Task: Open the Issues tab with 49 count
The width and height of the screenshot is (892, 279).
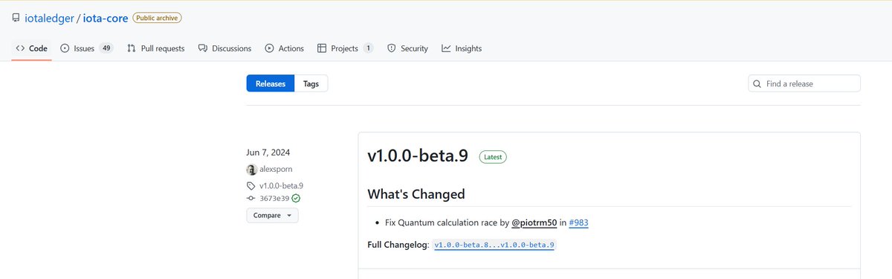Action: [x=87, y=48]
